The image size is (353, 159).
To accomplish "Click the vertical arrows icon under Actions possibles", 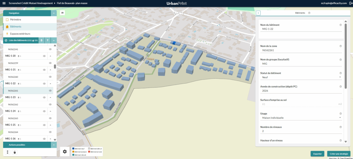I will coord(8,152).
